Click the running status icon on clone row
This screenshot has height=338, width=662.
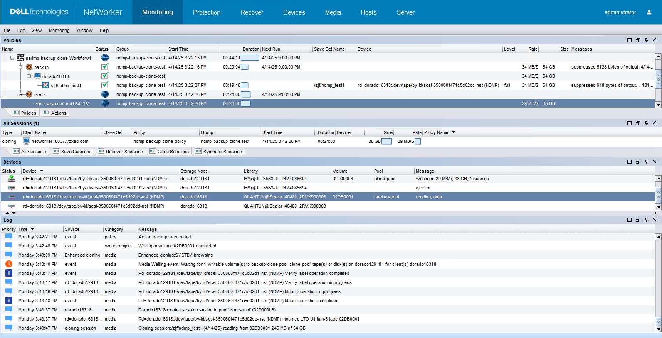105,94
